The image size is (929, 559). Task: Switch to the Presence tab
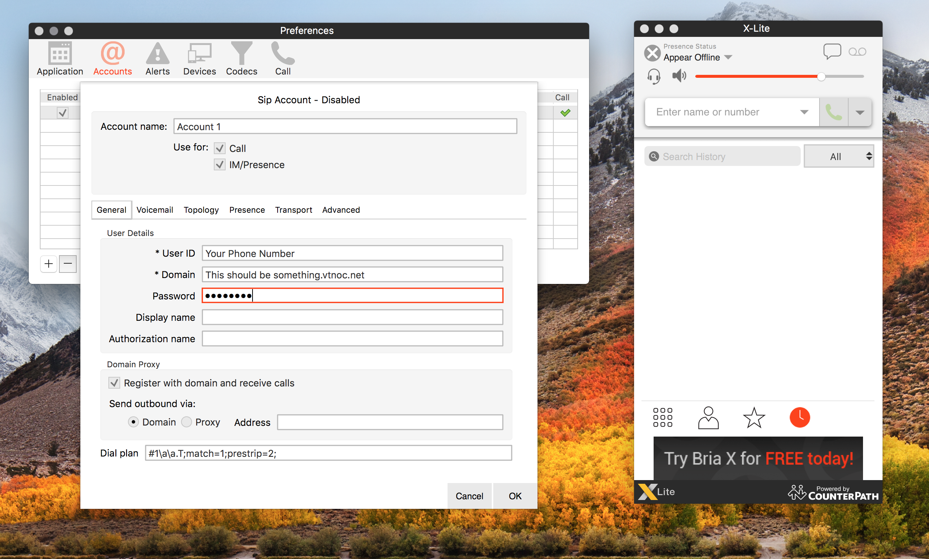point(247,210)
